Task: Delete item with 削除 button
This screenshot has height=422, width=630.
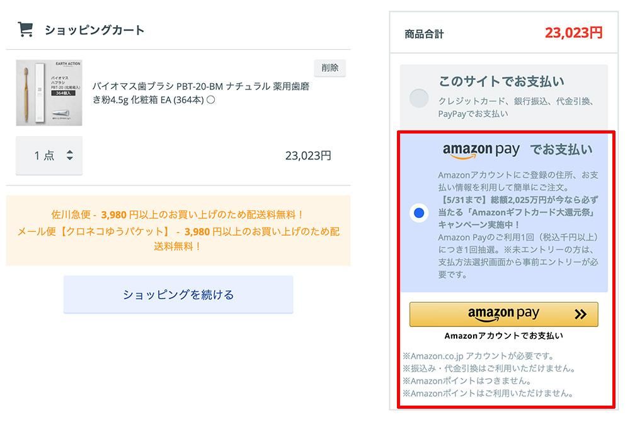Action: [x=329, y=68]
